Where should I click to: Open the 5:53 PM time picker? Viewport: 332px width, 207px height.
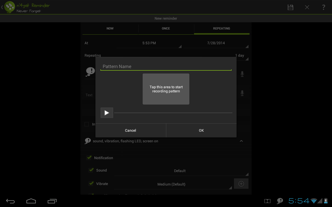[x=149, y=43]
